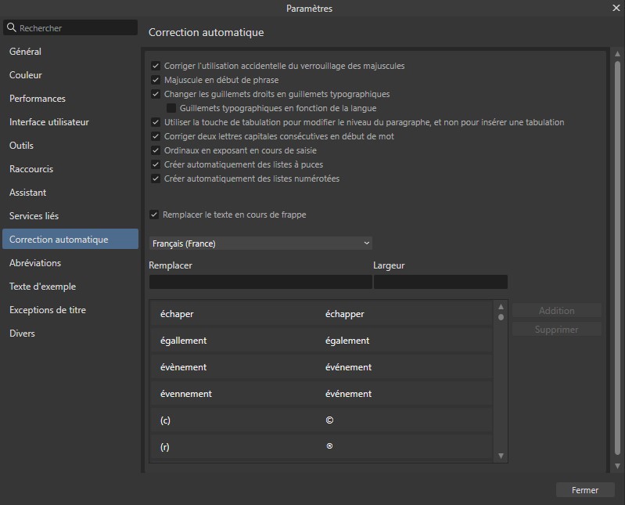The width and height of the screenshot is (625, 505).
Task: Uncheck 'Créer automatiquement des listes à puces'
Action: click(156, 164)
